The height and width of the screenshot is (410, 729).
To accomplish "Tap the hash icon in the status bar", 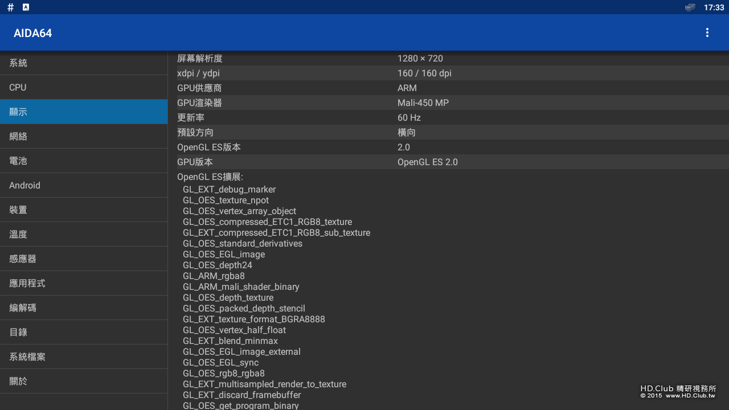I will (x=10, y=7).
